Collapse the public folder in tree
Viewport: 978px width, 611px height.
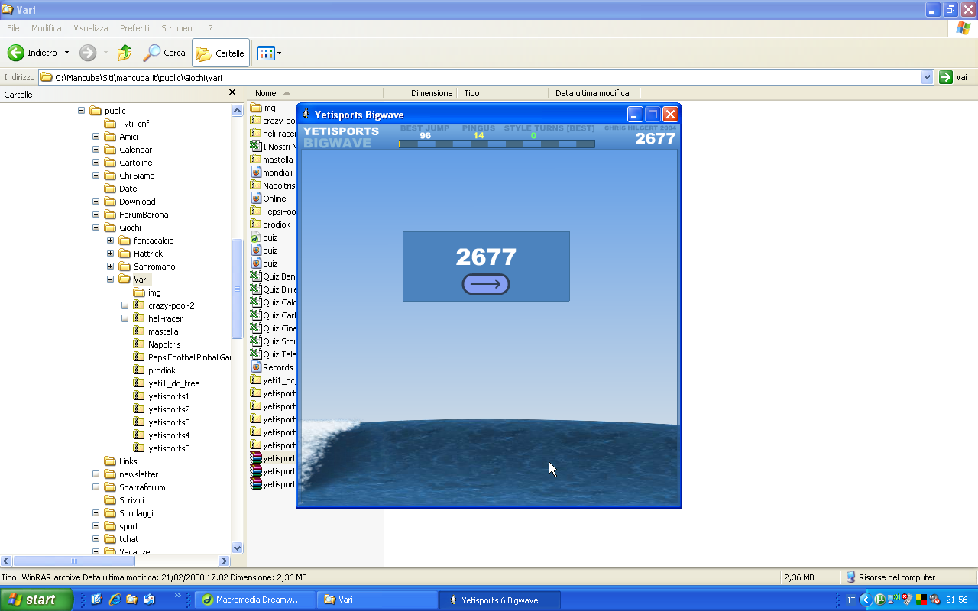(x=81, y=111)
